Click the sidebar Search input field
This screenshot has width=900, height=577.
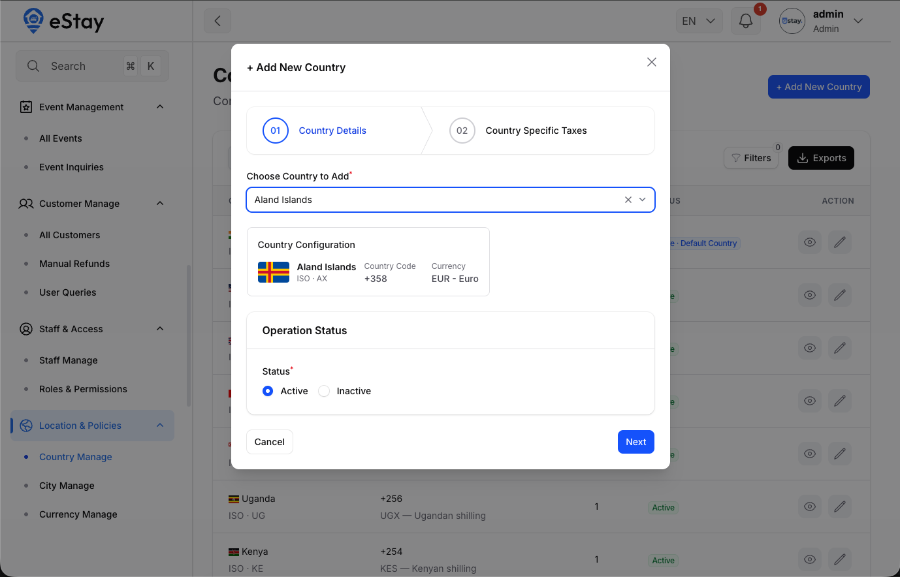click(92, 66)
